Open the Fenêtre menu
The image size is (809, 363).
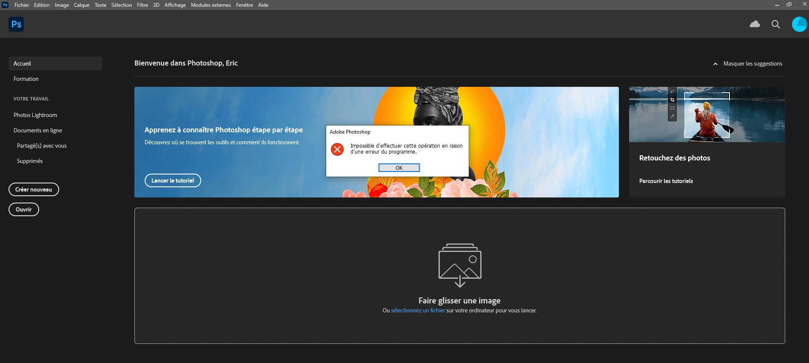[245, 5]
